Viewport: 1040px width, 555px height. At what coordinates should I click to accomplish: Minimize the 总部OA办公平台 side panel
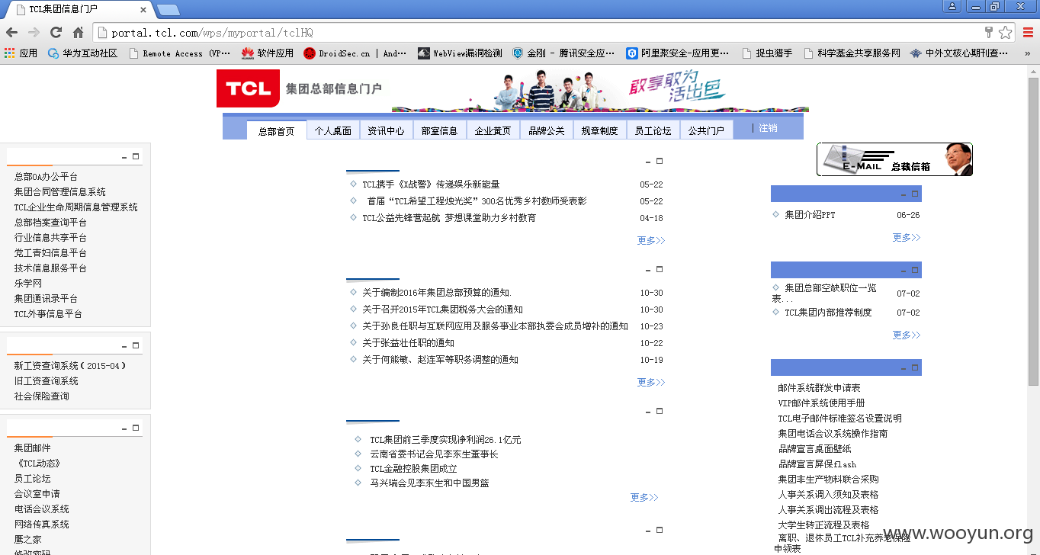[x=124, y=157]
